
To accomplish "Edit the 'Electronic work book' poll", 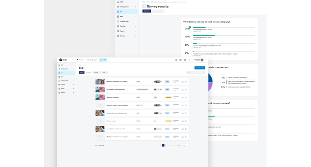I will 183,121.
